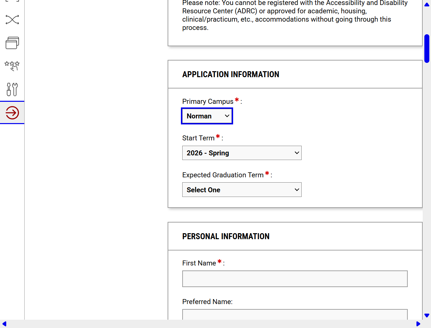
Task: Click the red circled arrow sign-in icon
Action: point(12,112)
